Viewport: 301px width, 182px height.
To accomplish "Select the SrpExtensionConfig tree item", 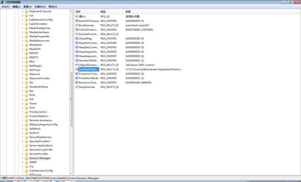I will pyautogui.click(x=41, y=171).
